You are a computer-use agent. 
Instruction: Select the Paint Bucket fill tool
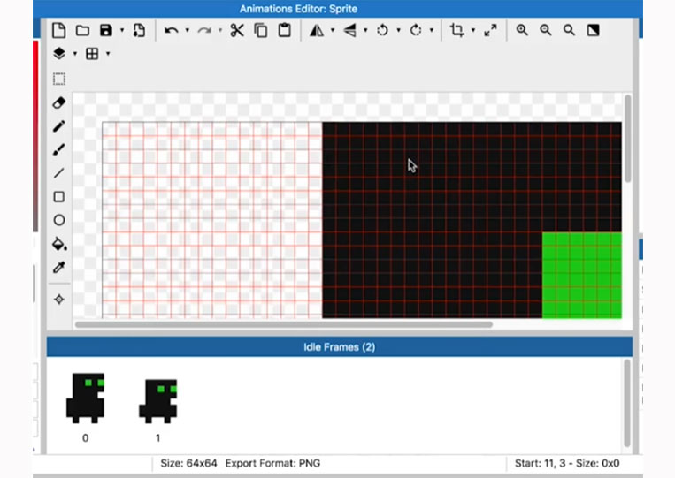(59, 244)
